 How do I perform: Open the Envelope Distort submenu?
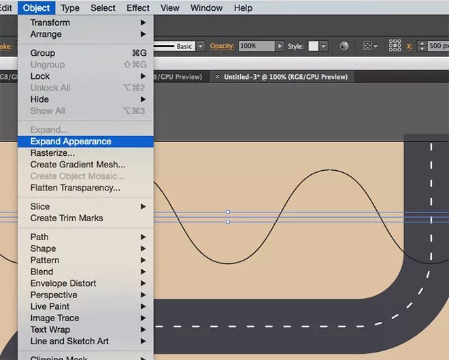point(86,284)
